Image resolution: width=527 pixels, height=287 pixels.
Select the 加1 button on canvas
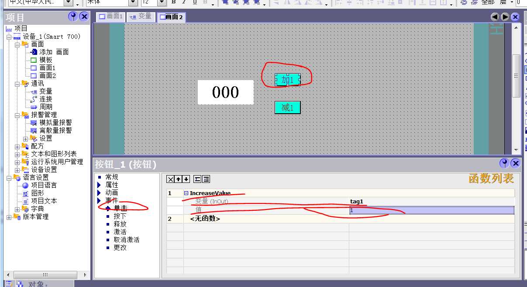[287, 80]
